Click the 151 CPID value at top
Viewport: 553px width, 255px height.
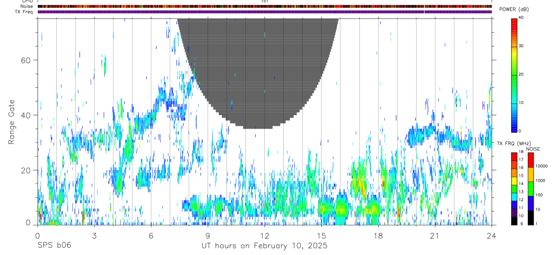(264, 1)
